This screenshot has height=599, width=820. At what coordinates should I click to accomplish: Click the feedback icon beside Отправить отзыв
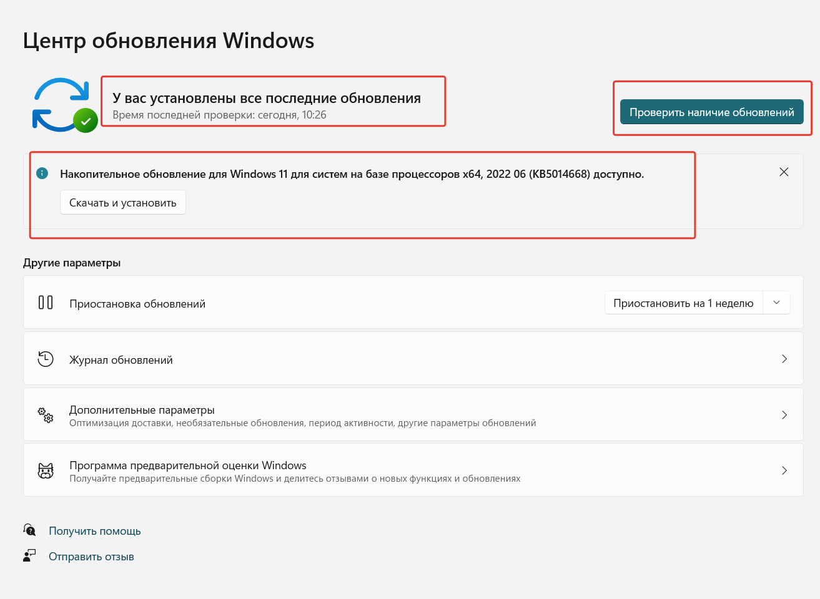point(29,555)
